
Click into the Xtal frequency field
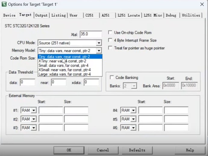pyautogui.click(x=91, y=34)
